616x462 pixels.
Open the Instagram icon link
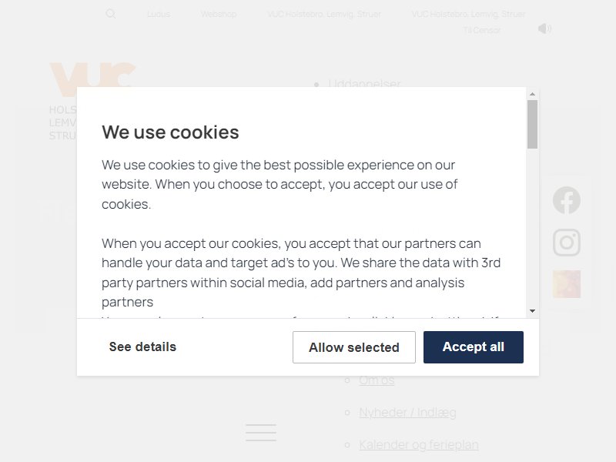pyautogui.click(x=567, y=243)
